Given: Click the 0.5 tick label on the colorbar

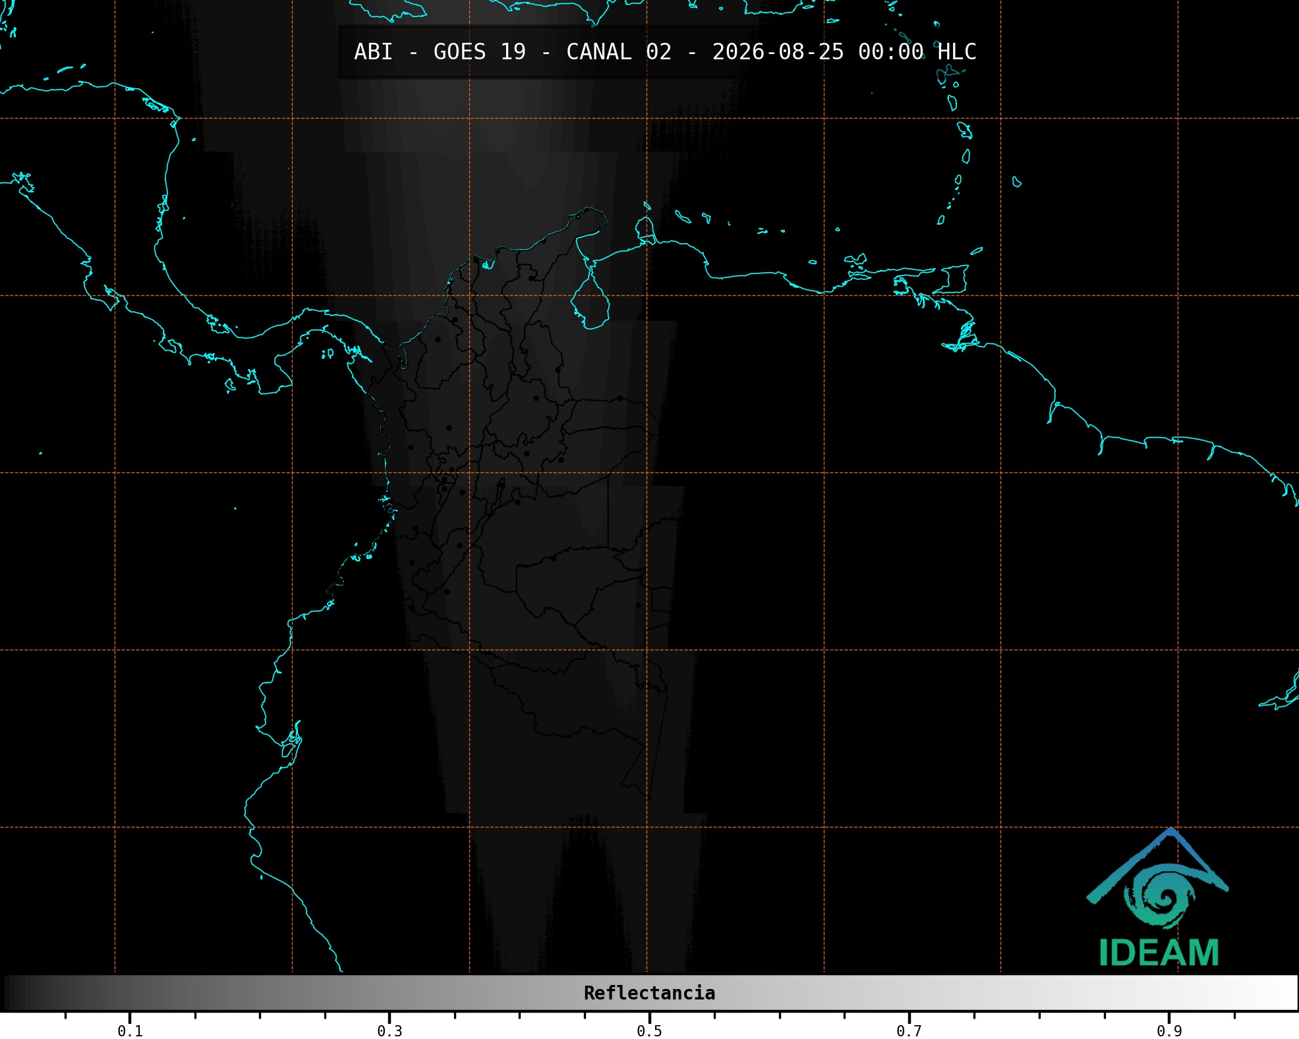Looking at the screenshot, I should pos(649,1031).
